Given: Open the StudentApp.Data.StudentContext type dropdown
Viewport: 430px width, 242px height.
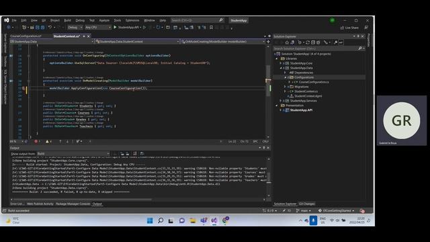Looking at the screenshot, I should click(x=137, y=42).
